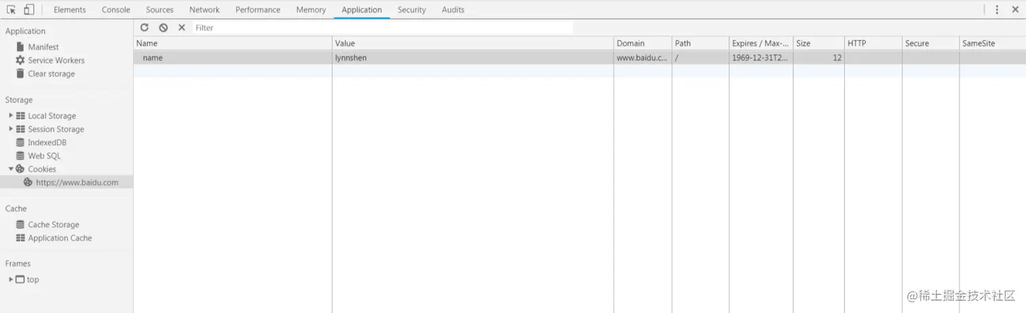
Task: Sort by the Expires / Max-Age column header
Action: (x=761, y=43)
